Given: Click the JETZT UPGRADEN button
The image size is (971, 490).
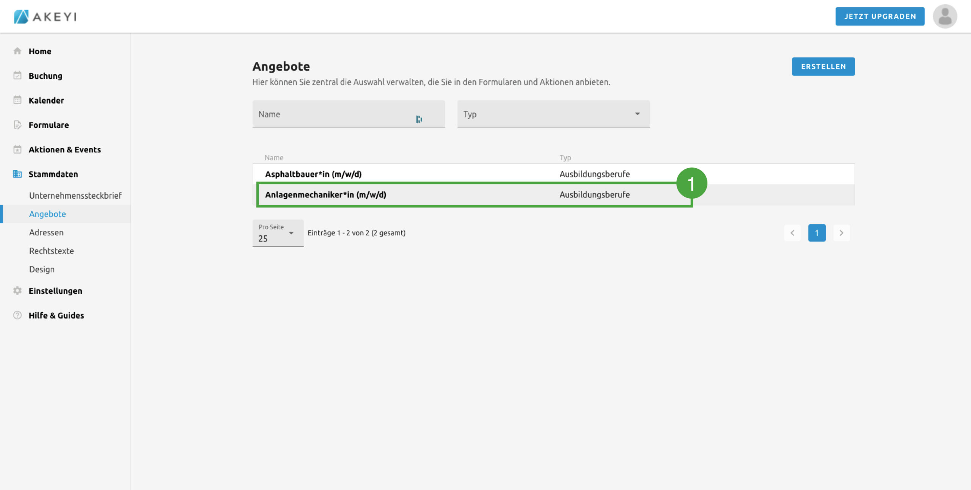Looking at the screenshot, I should [880, 16].
